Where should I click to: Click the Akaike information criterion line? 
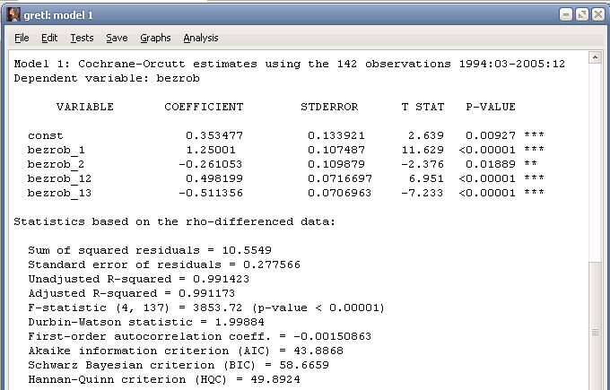[x=186, y=351]
